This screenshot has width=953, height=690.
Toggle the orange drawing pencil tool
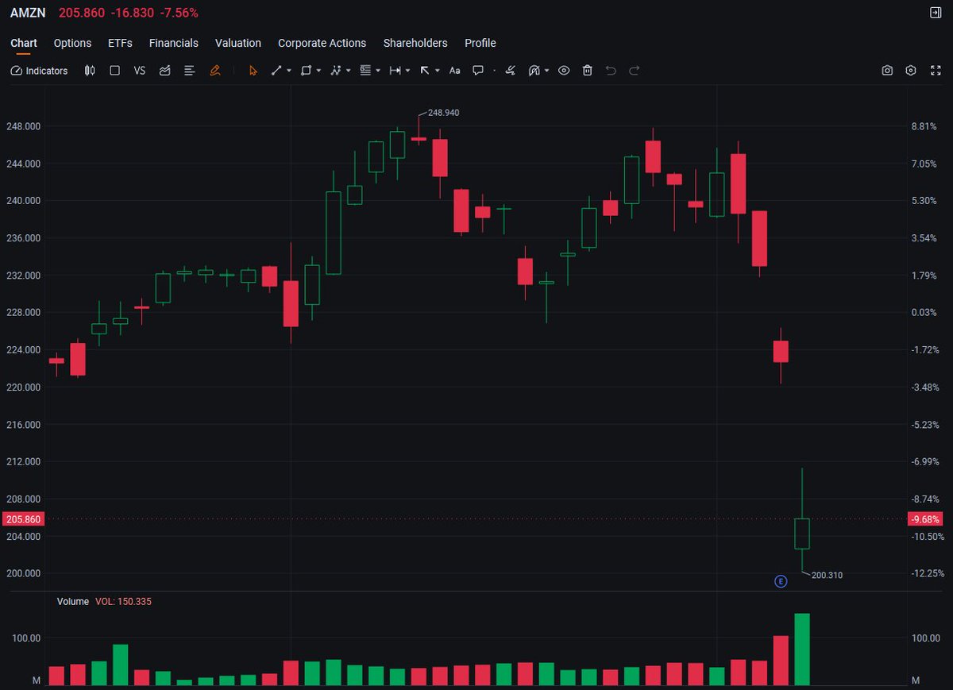coord(214,71)
